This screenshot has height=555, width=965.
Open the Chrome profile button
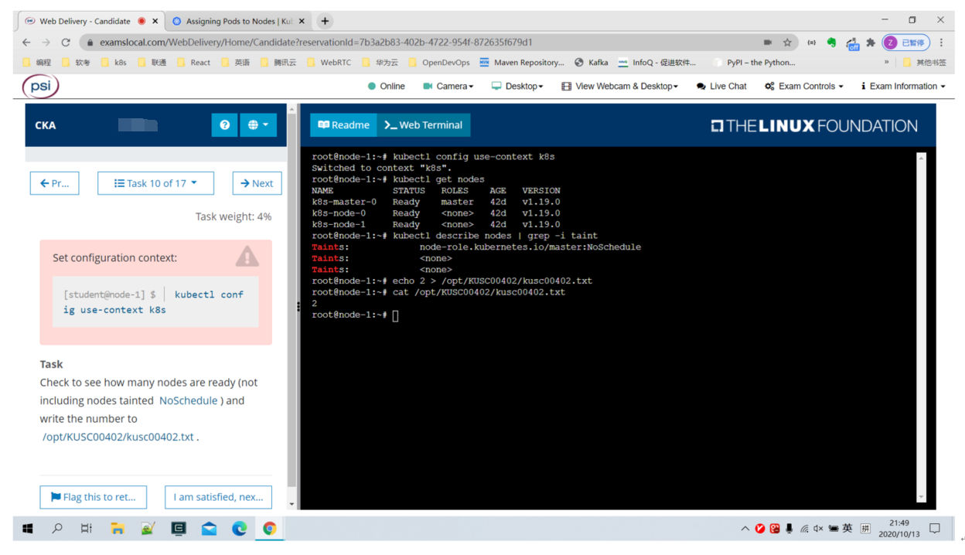[x=905, y=43]
